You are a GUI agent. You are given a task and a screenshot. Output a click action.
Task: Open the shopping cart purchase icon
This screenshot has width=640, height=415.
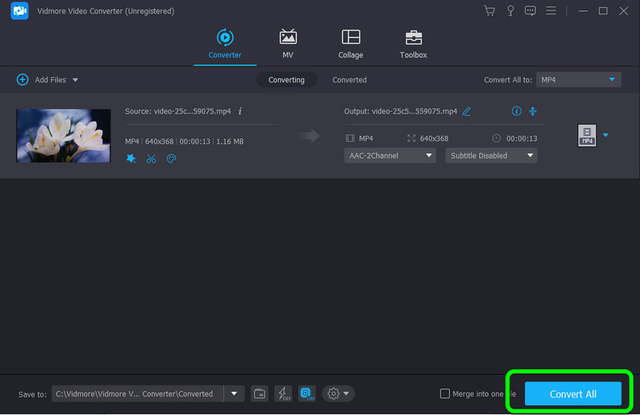point(490,11)
